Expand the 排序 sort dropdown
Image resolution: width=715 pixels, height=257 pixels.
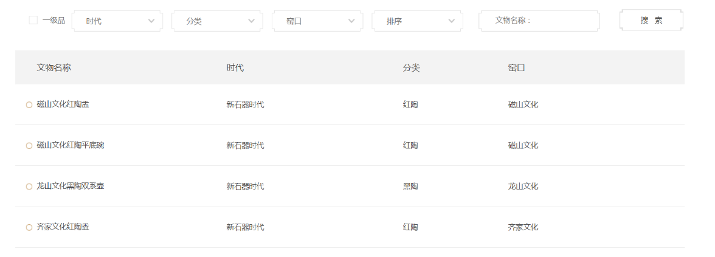[x=417, y=21]
